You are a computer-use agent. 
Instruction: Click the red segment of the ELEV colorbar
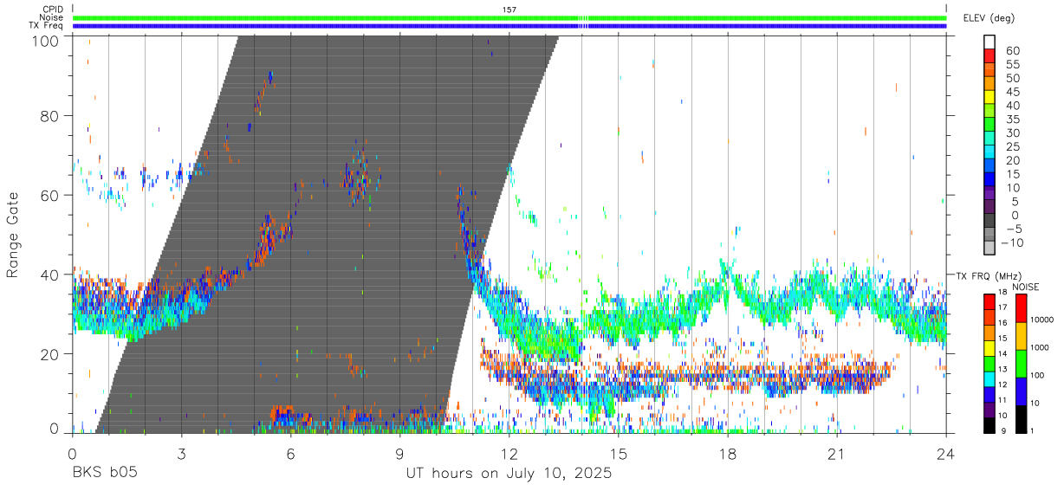coord(989,57)
